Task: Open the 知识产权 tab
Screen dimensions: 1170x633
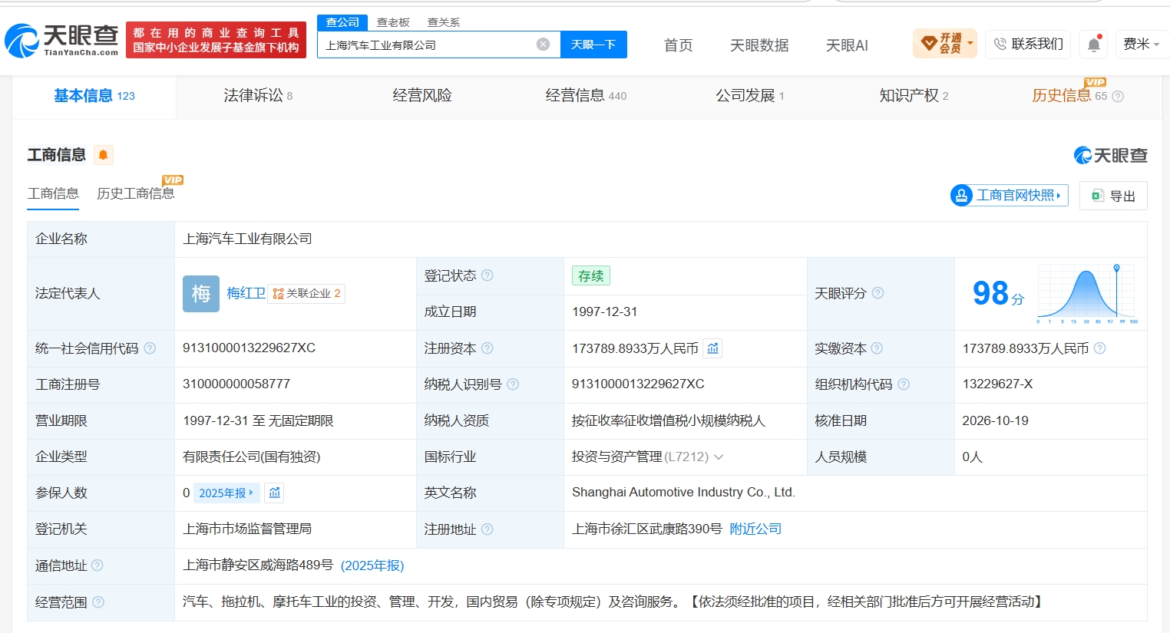Action: pyautogui.click(x=914, y=96)
